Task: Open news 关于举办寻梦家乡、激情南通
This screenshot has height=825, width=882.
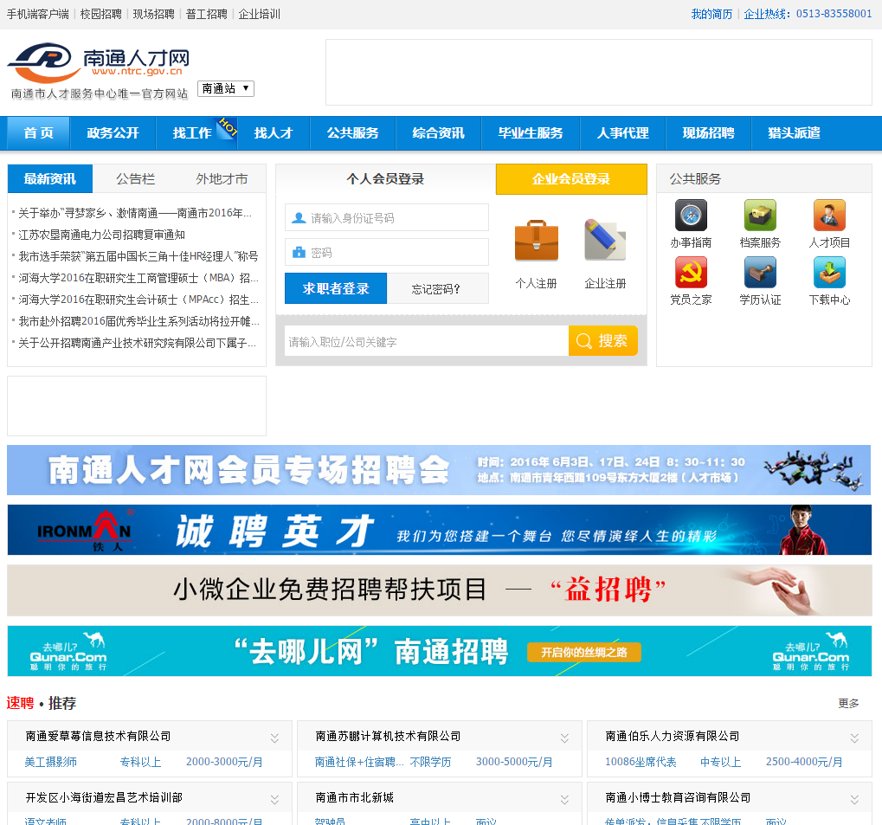Action: click(x=135, y=213)
